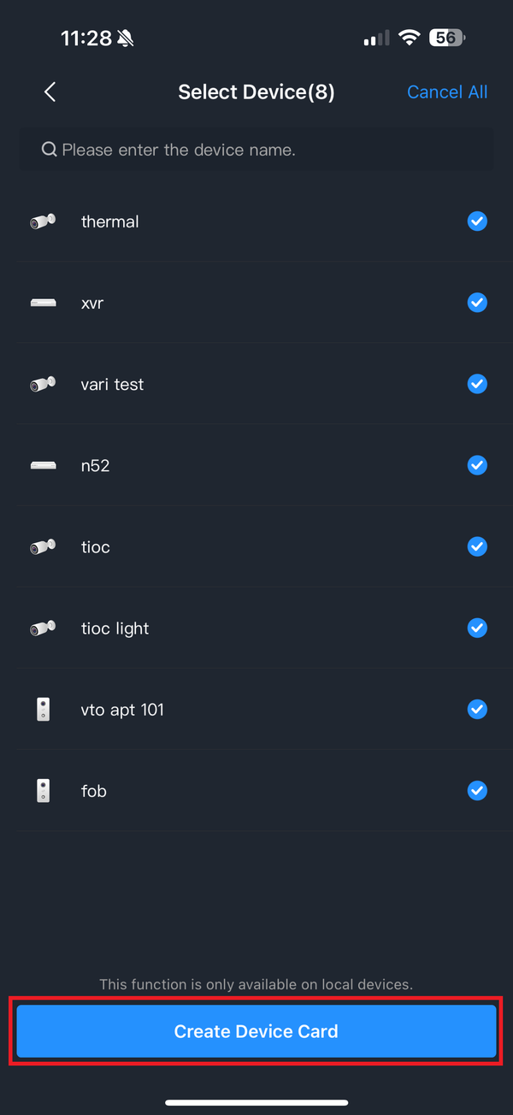Tap the fob door station icon
This screenshot has width=513, height=1115.
coord(43,791)
